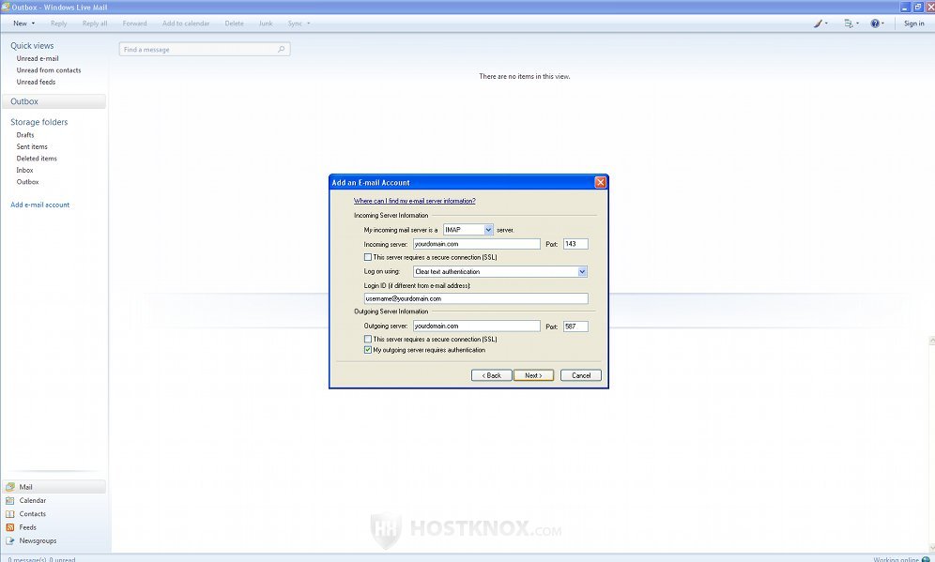Click the Cancel button in the dialog
Image resolution: width=935 pixels, height=562 pixels.
[x=581, y=375]
